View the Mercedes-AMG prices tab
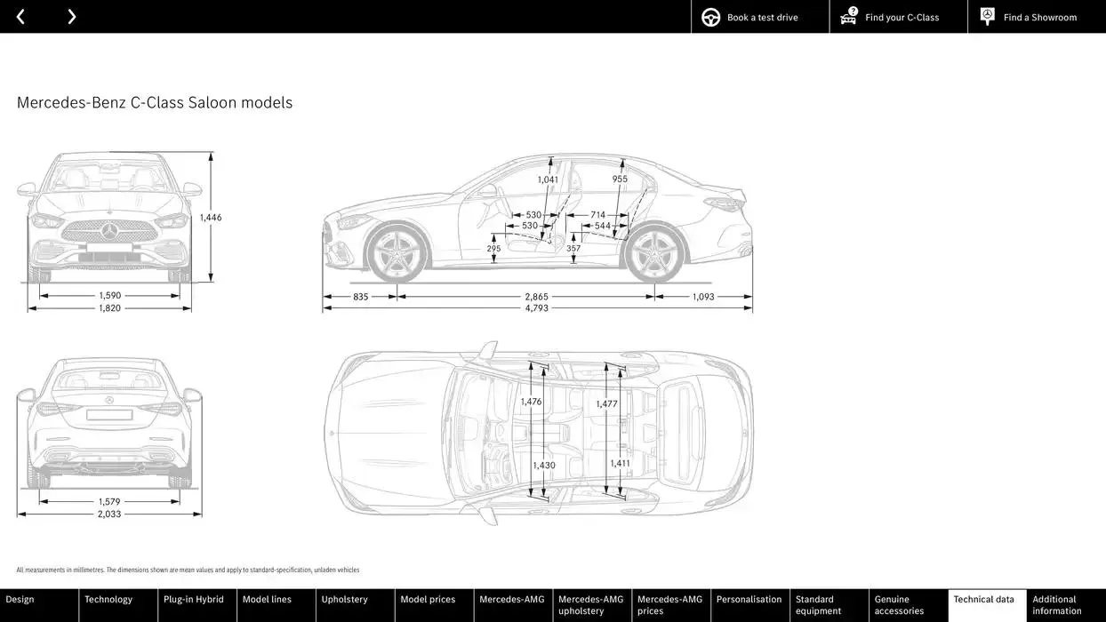This screenshot has height=622, width=1106. [669, 605]
